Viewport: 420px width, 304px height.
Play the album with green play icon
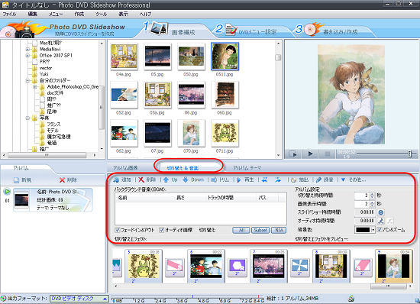[7, 192]
